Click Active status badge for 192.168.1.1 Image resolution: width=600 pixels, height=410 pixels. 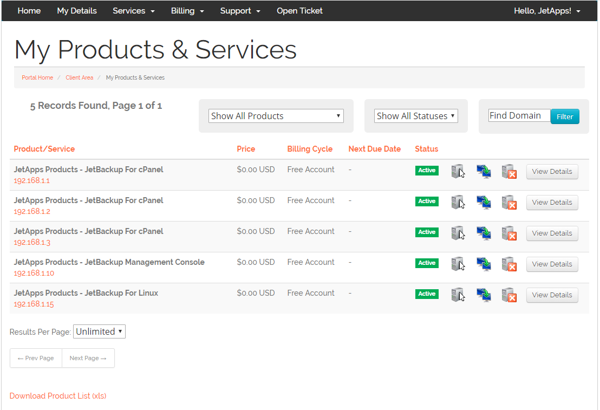coord(427,171)
